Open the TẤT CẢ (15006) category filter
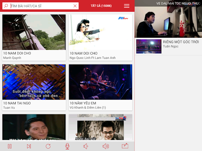Viewport: 202px width, 151px height. tap(101, 6)
